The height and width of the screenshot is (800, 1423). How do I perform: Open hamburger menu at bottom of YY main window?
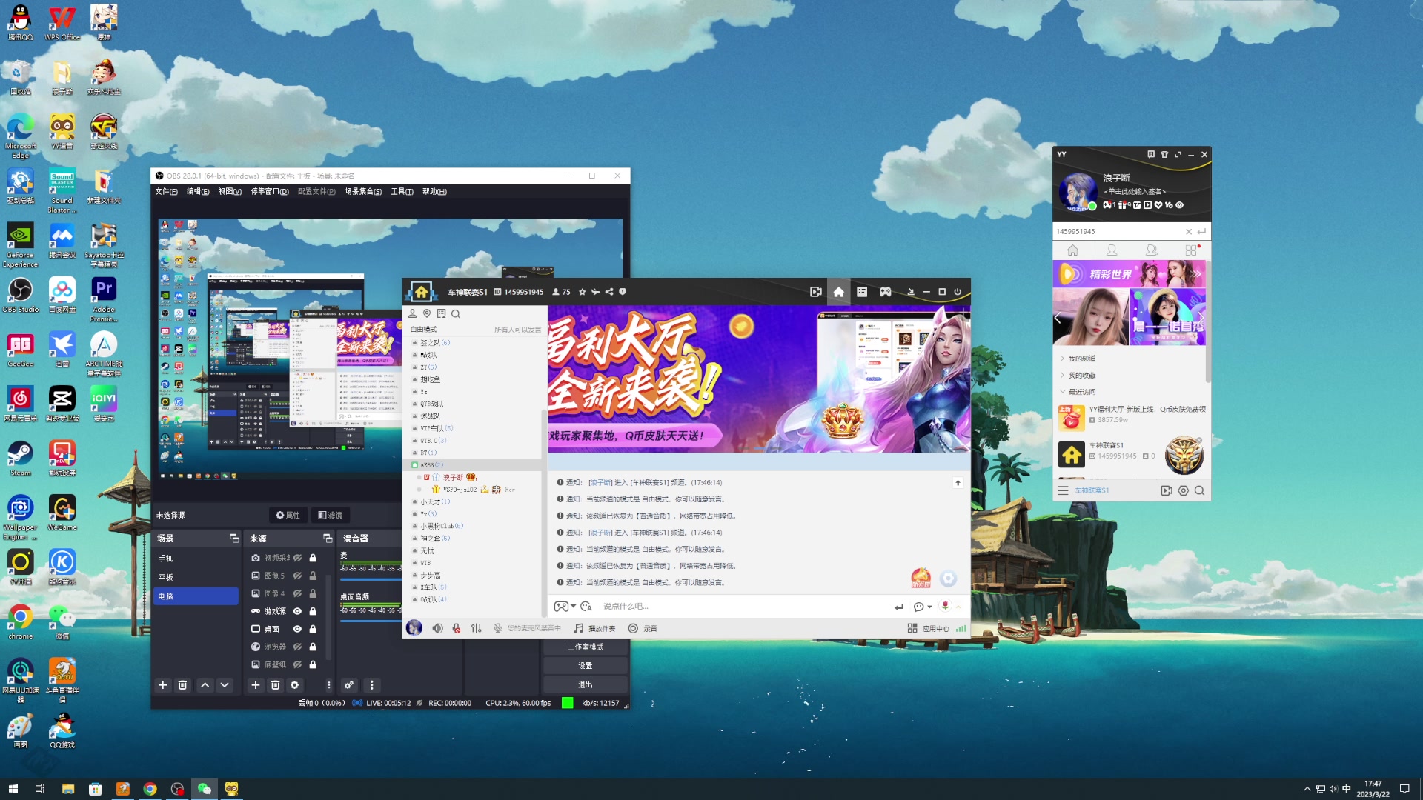(1063, 490)
